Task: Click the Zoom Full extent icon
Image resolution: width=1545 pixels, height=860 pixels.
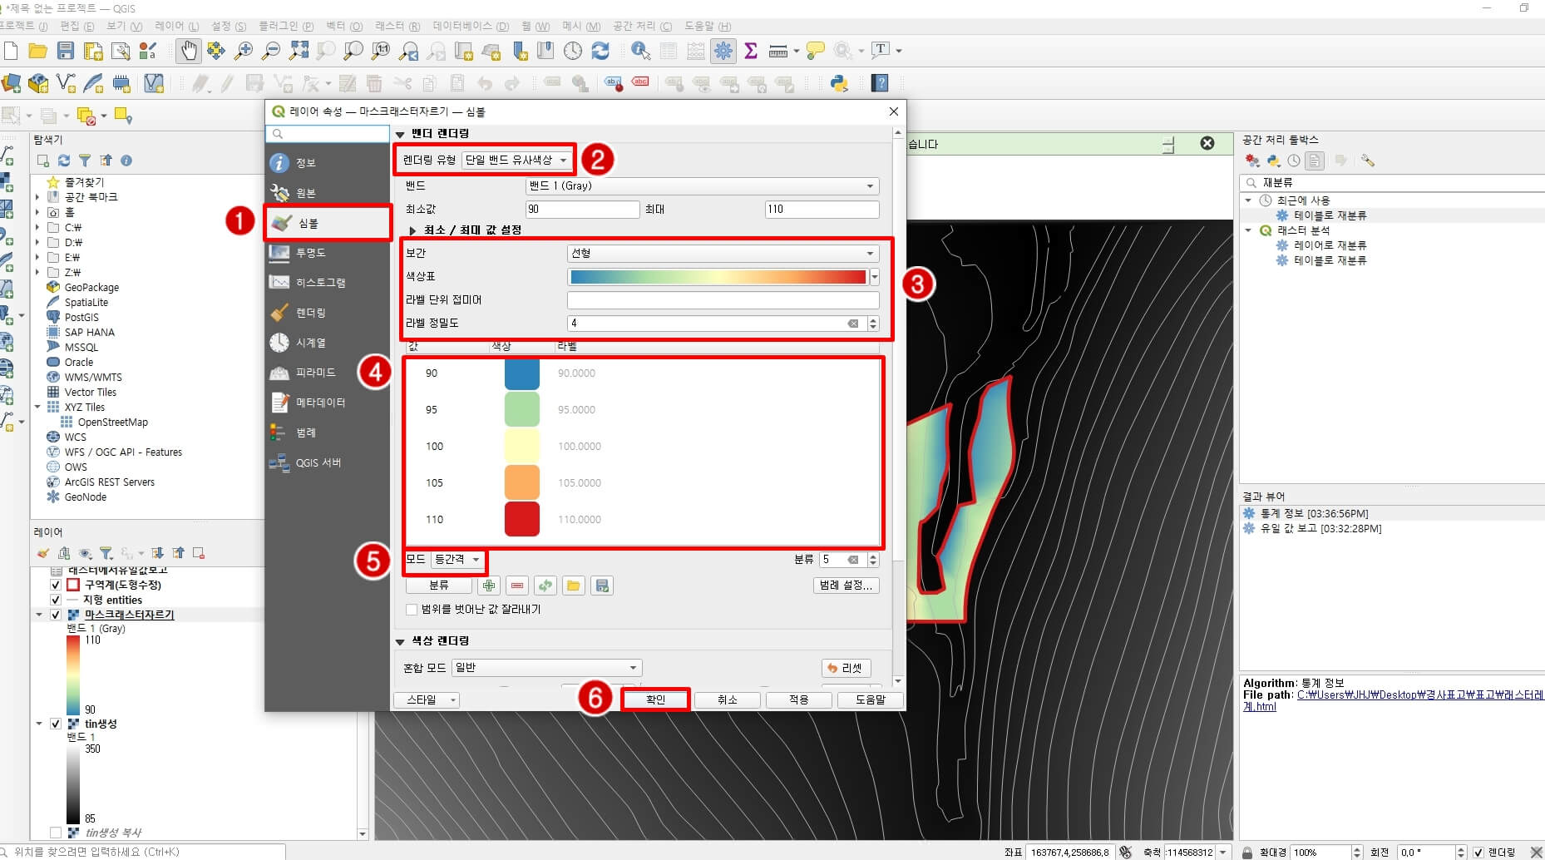Action: pos(299,51)
